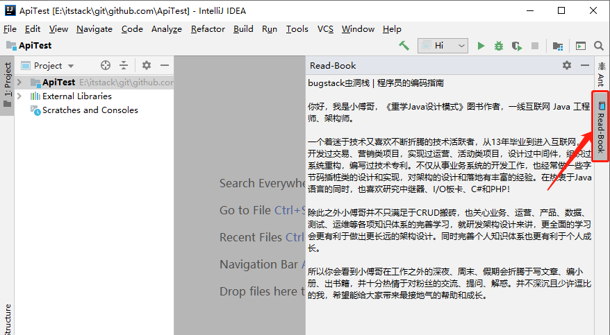
Task: Open Read-Book panel gear settings
Action: (567, 65)
